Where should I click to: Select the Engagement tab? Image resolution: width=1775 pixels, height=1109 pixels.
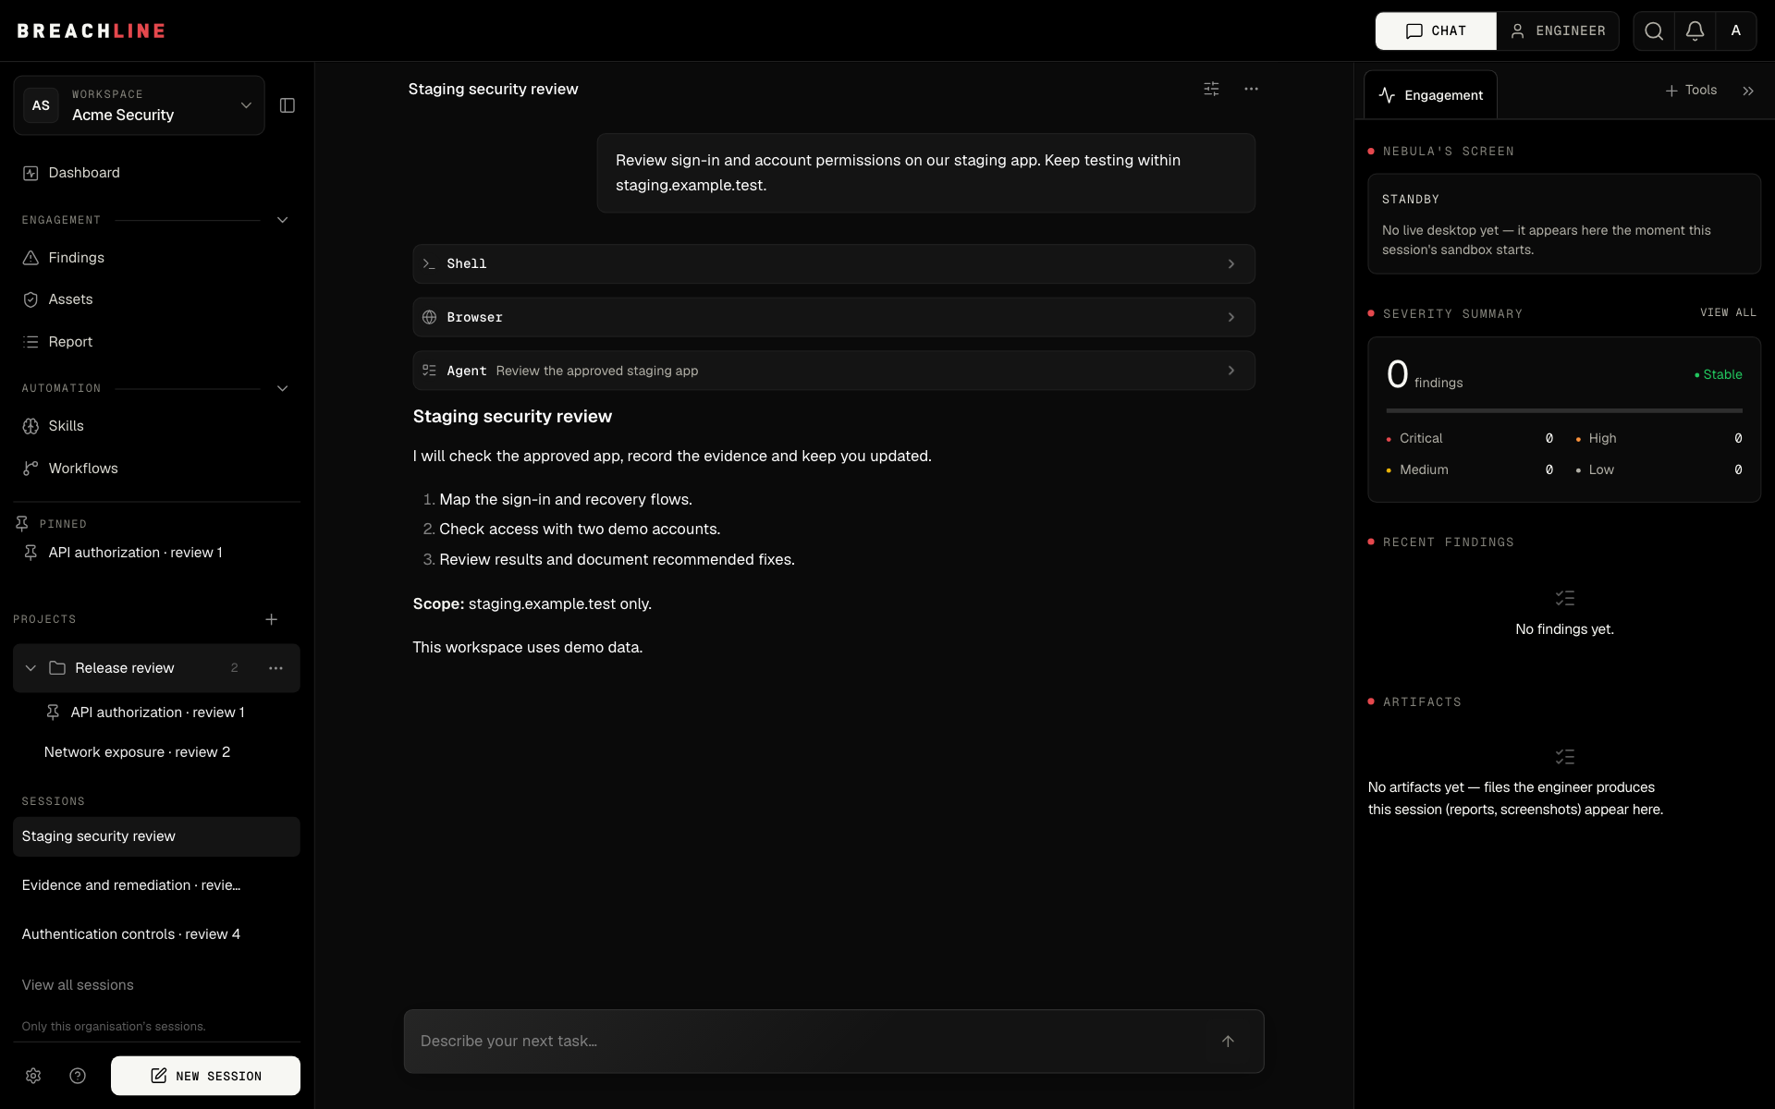[1430, 95]
